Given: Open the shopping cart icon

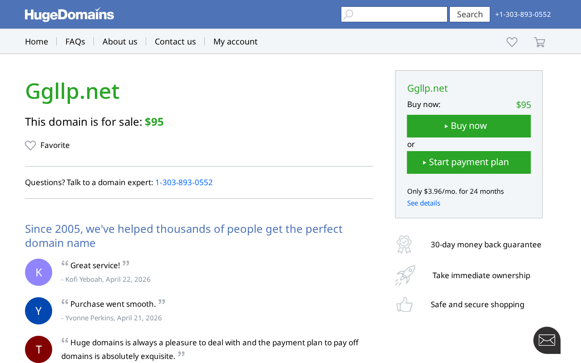Looking at the screenshot, I should coord(539,42).
